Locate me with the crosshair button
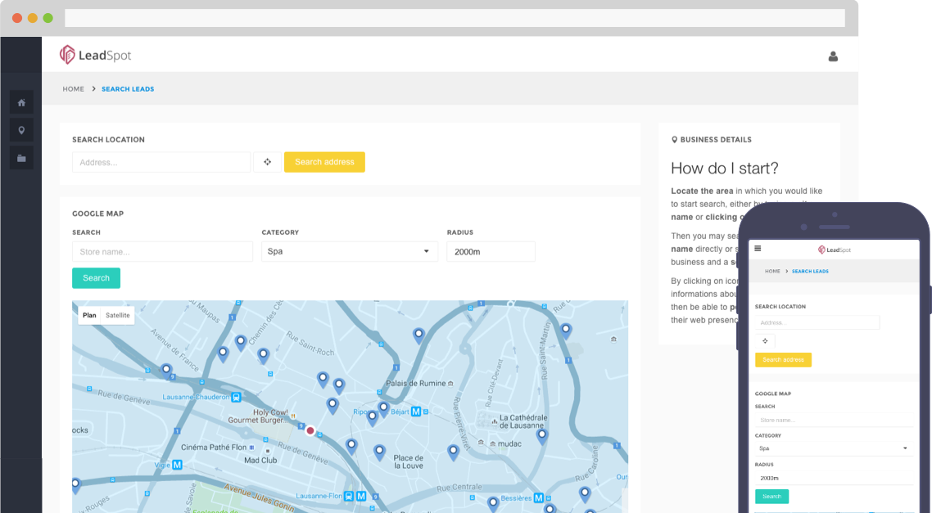Viewport: 932px width, 513px height. point(268,162)
